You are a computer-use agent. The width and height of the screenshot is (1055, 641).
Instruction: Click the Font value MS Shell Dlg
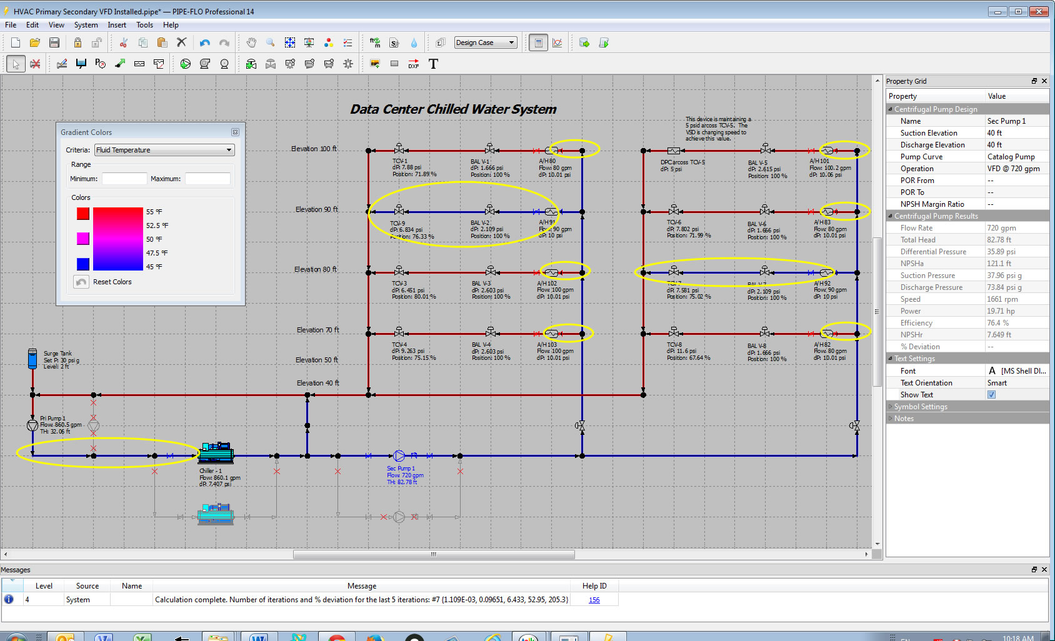[1017, 371]
